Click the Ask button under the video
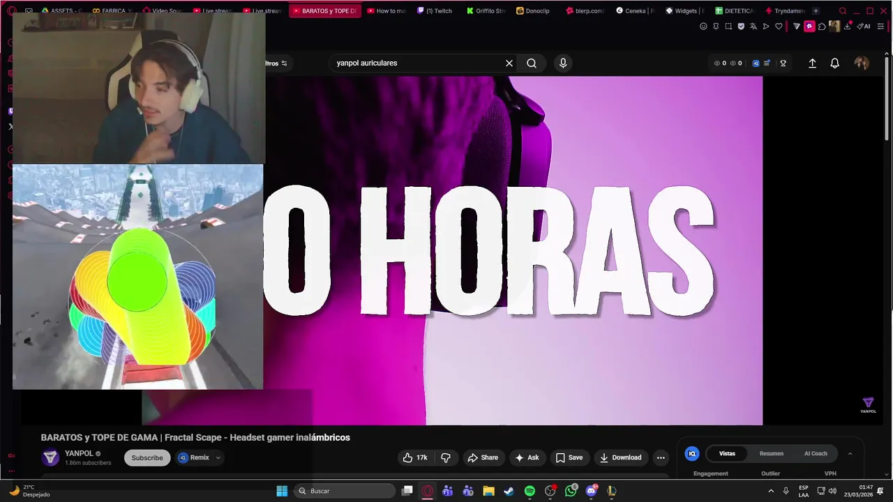Image resolution: width=893 pixels, height=502 pixels. (x=527, y=457)
